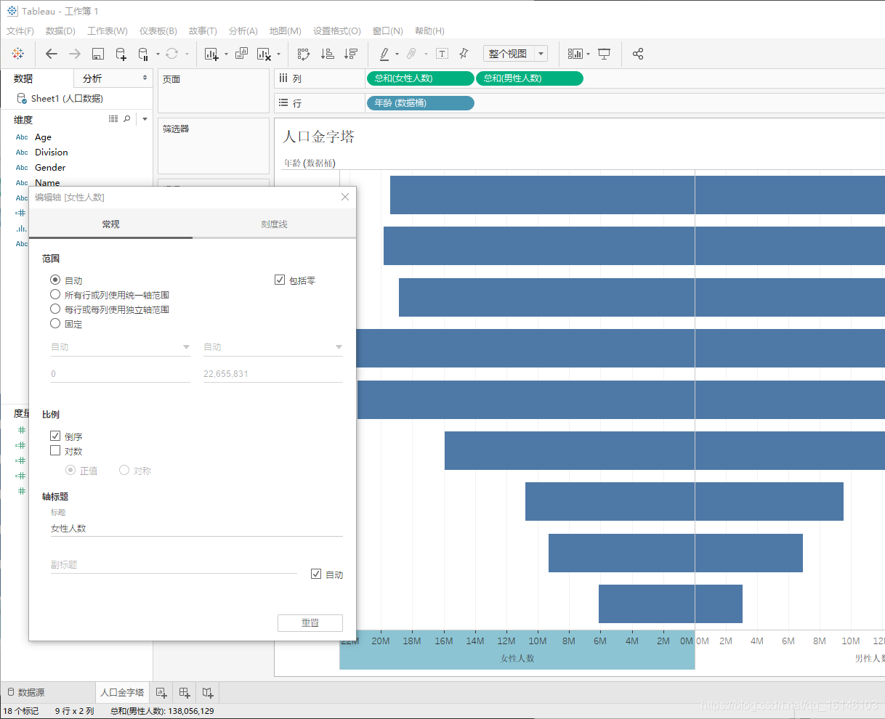Close the Edit Axis dialog

coord(345,197)
